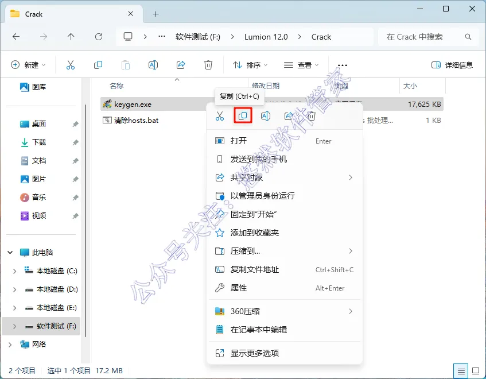This screenshot has width=486, height=379.
Task: Sort by the 大小 column header
Action: [x=410, y=86]
